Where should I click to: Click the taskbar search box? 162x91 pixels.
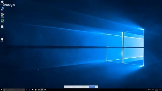14,90
